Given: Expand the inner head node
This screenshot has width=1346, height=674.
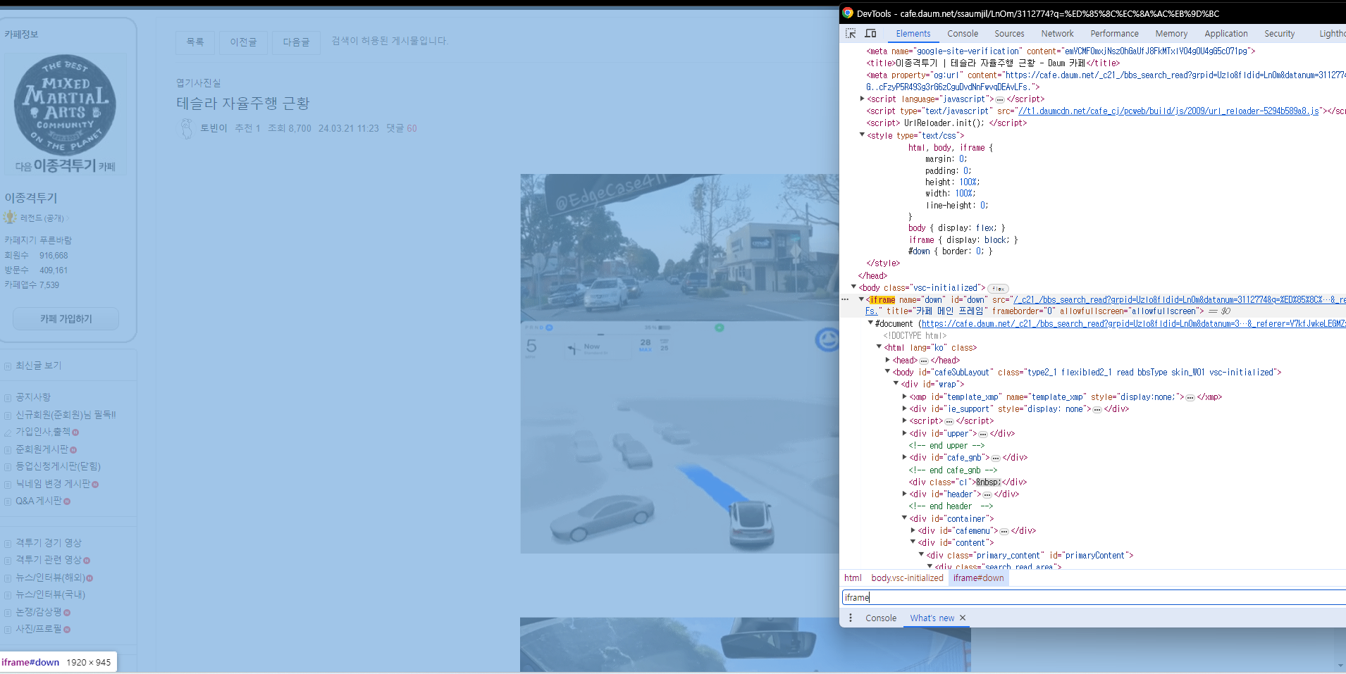Looking at the screenshot, I should [887, 359].
